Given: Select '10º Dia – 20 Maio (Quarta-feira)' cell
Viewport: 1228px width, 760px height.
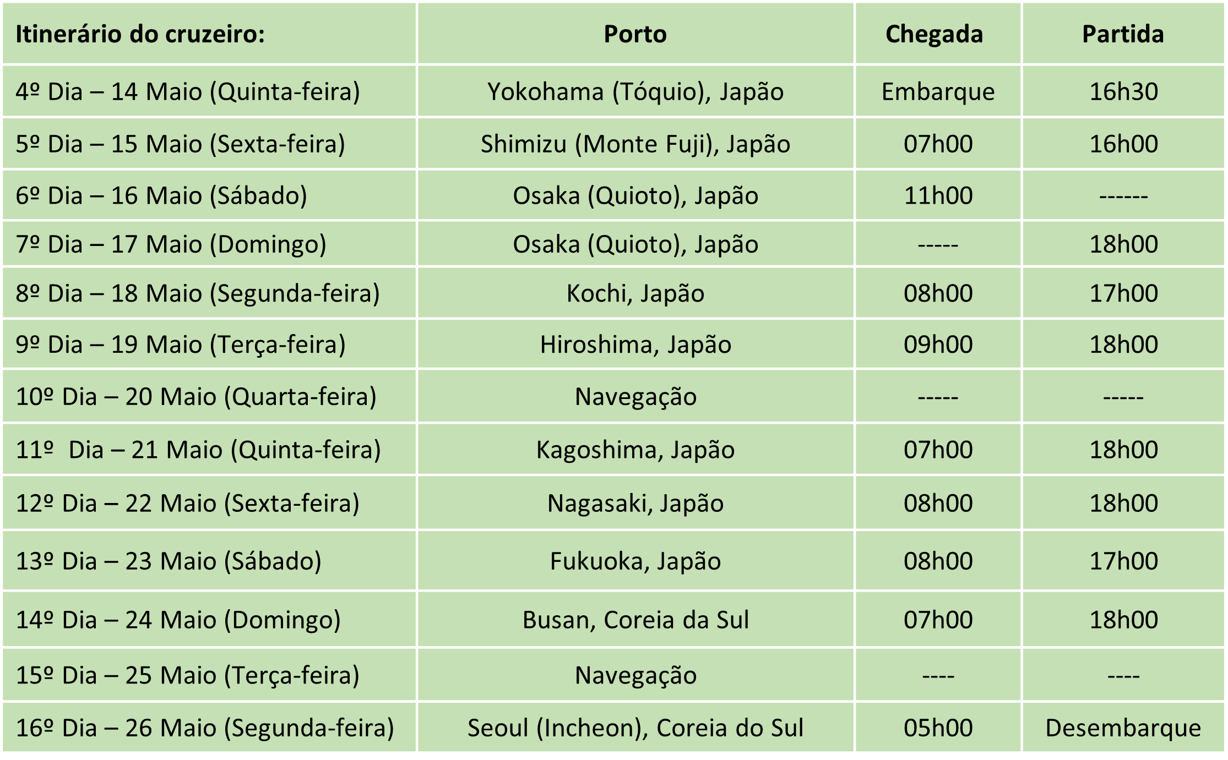Looking at the screenshot, I should (x=195, y=397).
